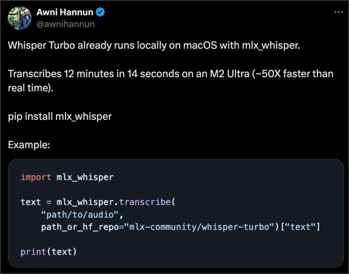Click the Awni Hannun display name
The width and height of the screenshot is (349, 274).
[x=65, y=12]
